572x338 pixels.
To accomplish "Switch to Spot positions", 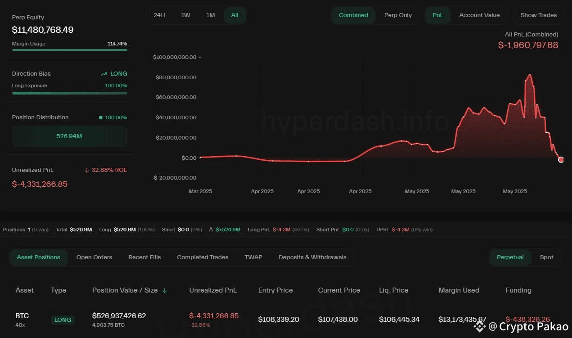I will point(546,257).
